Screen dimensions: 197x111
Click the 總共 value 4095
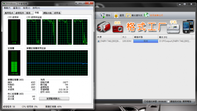(33, 82)
